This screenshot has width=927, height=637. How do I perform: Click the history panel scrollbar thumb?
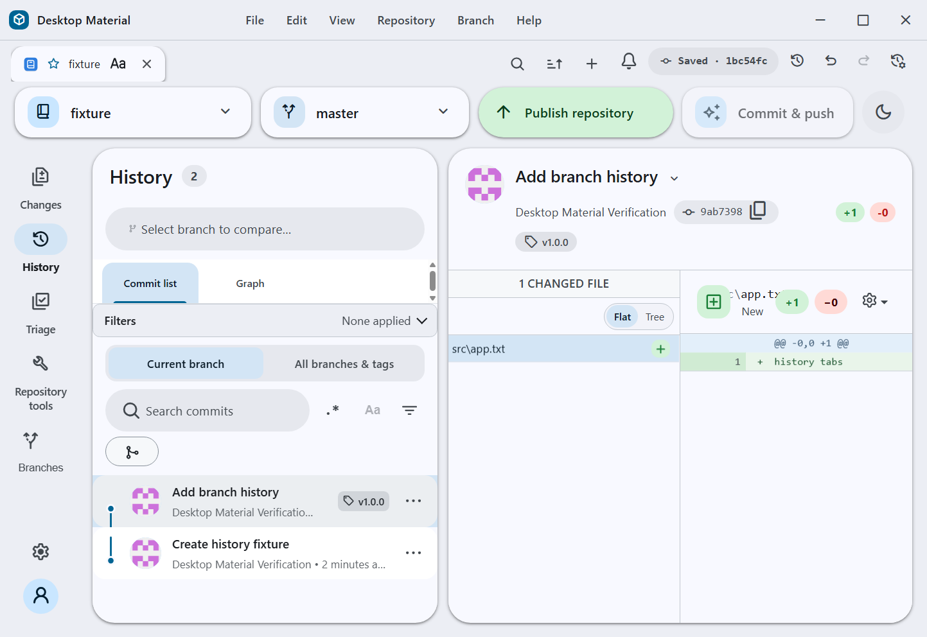[x=432, y=281]
